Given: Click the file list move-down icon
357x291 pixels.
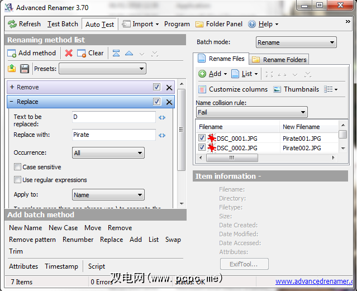Looking at the screenshot, I should coord(295,75).
